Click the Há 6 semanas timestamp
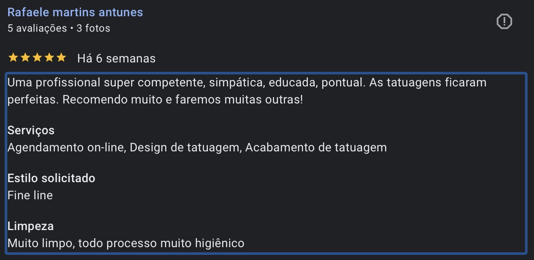 (x=116, y=58)
